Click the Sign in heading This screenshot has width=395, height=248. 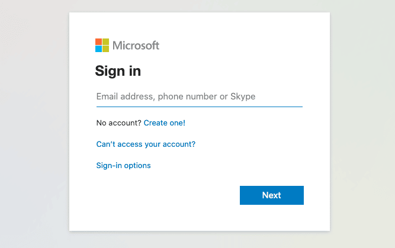click(118, 71)
